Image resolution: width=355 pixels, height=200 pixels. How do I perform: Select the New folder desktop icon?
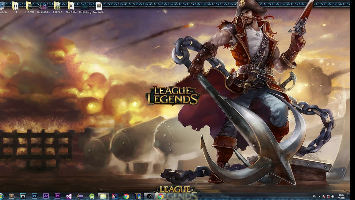[71, 7]
